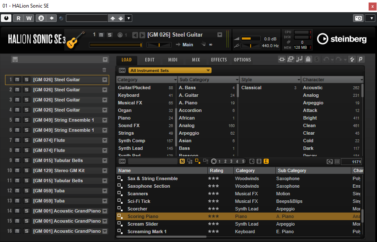Open slot 9 Tubular Bells dropdown arrow
The image size is (377, 242).
(x=105, y=160)
